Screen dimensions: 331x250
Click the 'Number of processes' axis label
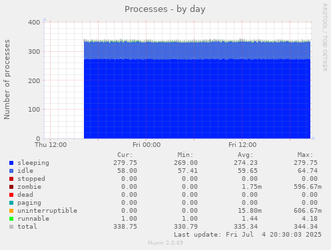pyautogui.click(x=7, y=80)
